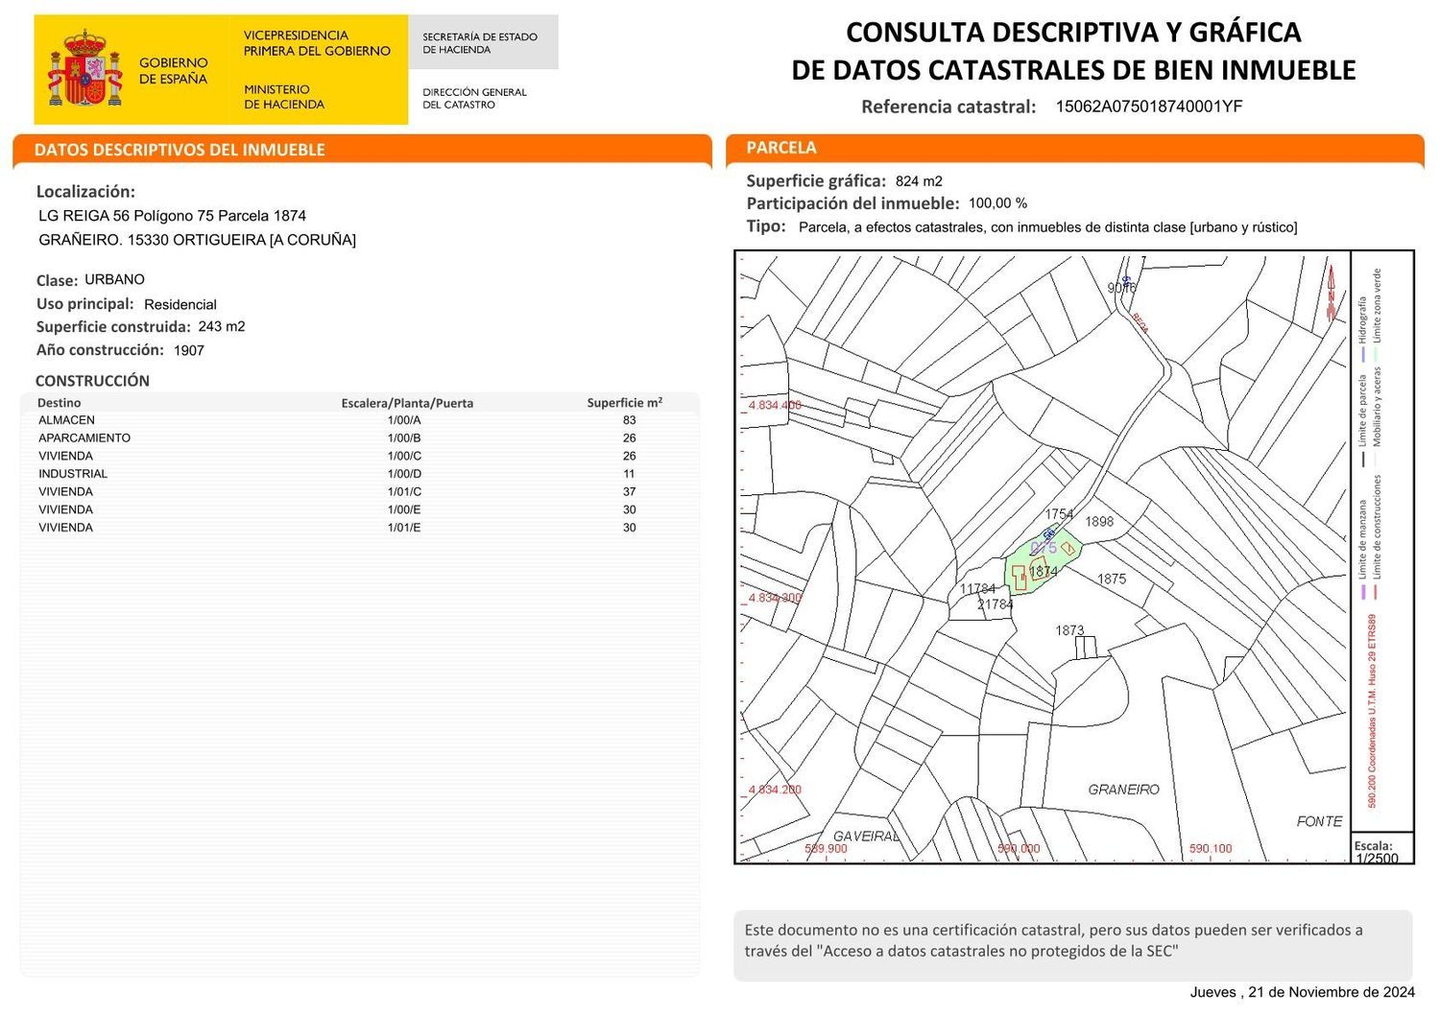Click the '1/00/B' location cell
Image resolution: width=1440 pixels, height=1016 pixels.
pos(404,437)
